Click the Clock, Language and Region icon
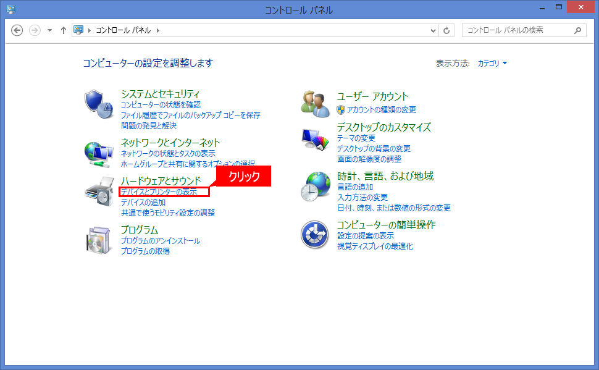This screenshot has width=599, height=370. coord(316,188)
